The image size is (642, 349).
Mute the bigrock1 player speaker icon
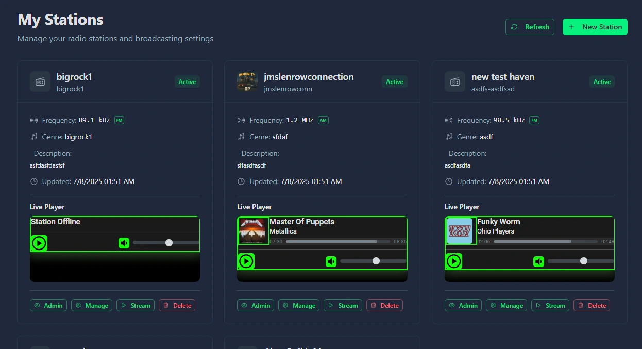point(124,243)
